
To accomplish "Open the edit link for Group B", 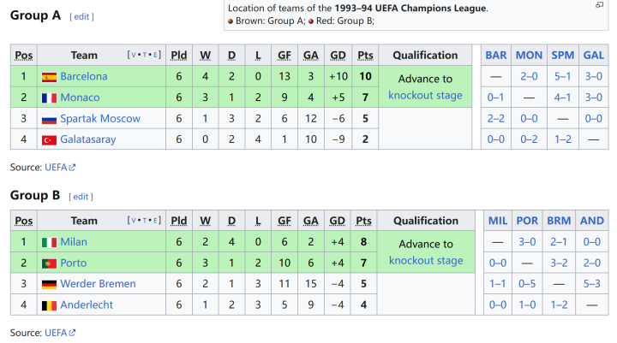I will coord(81,197).
